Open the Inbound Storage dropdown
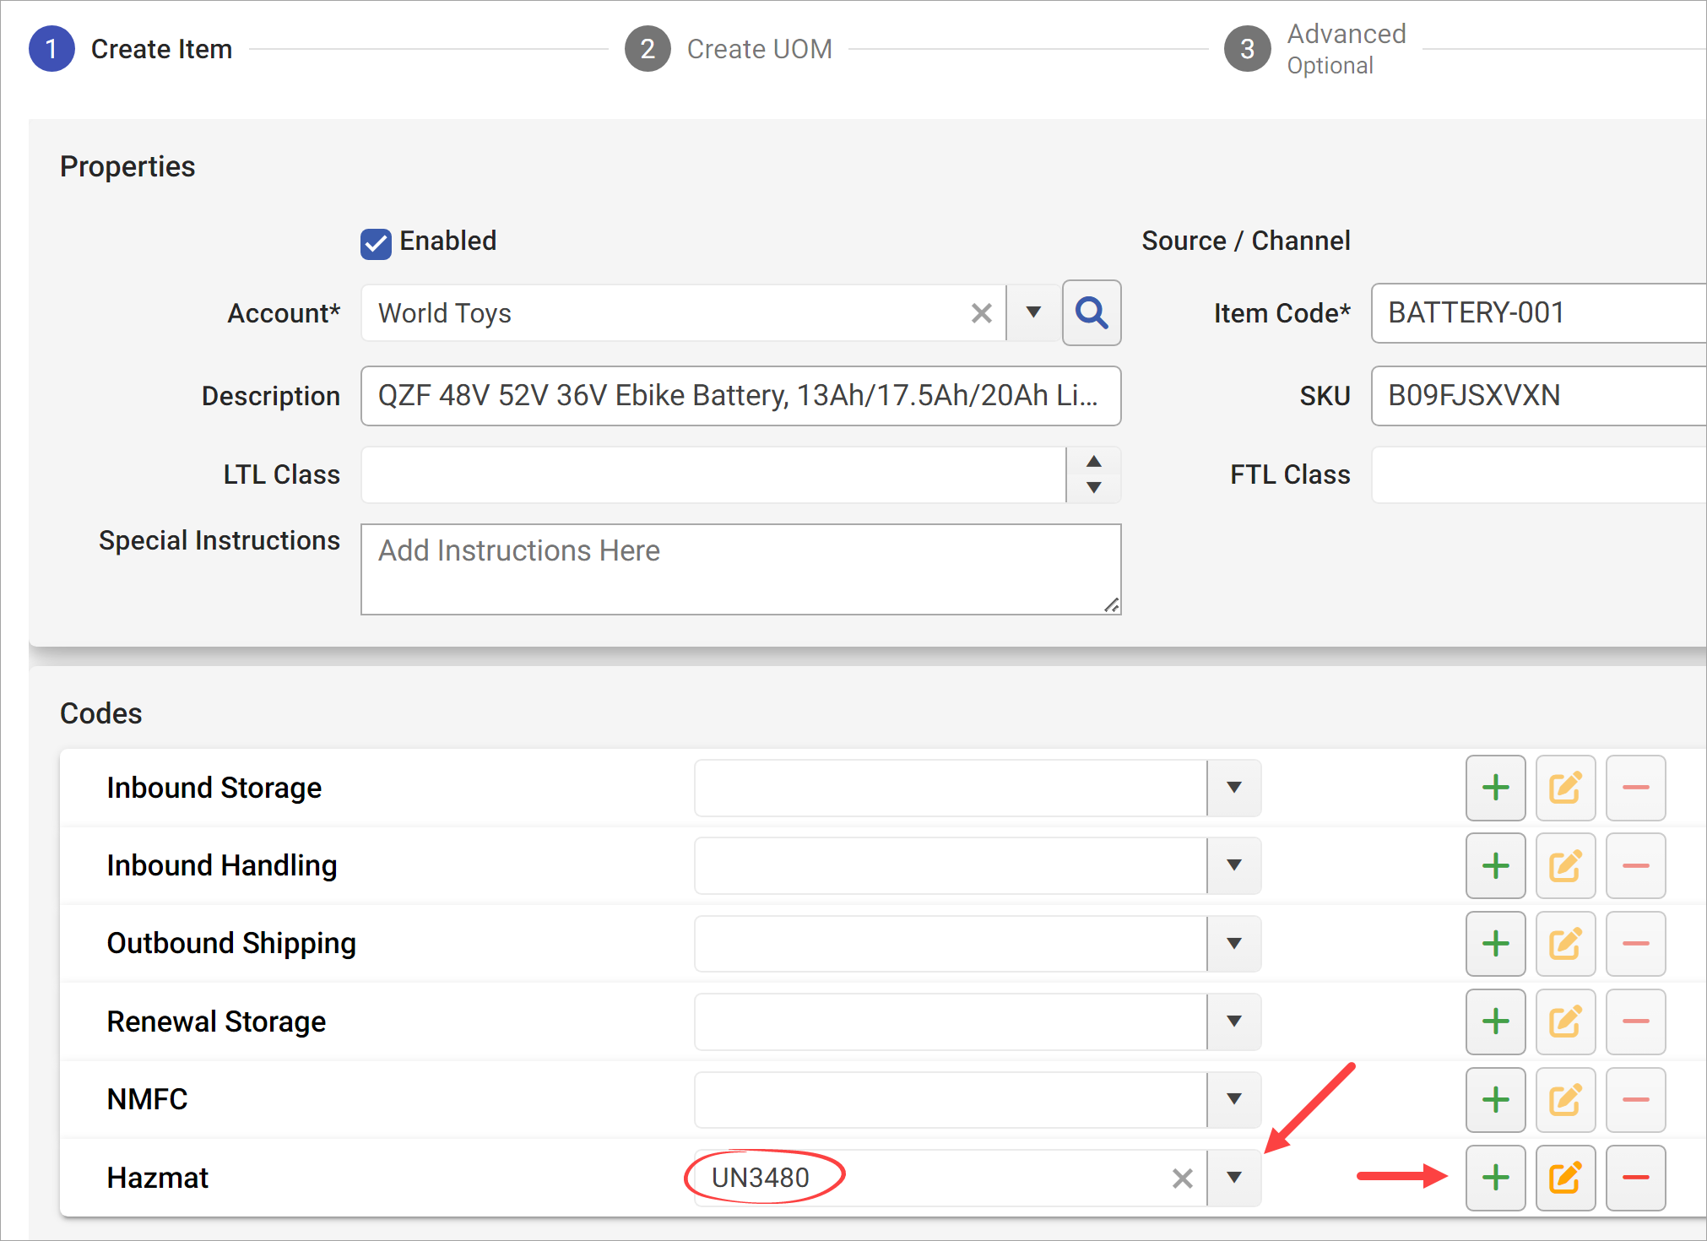 click(x=1233, y=787)
